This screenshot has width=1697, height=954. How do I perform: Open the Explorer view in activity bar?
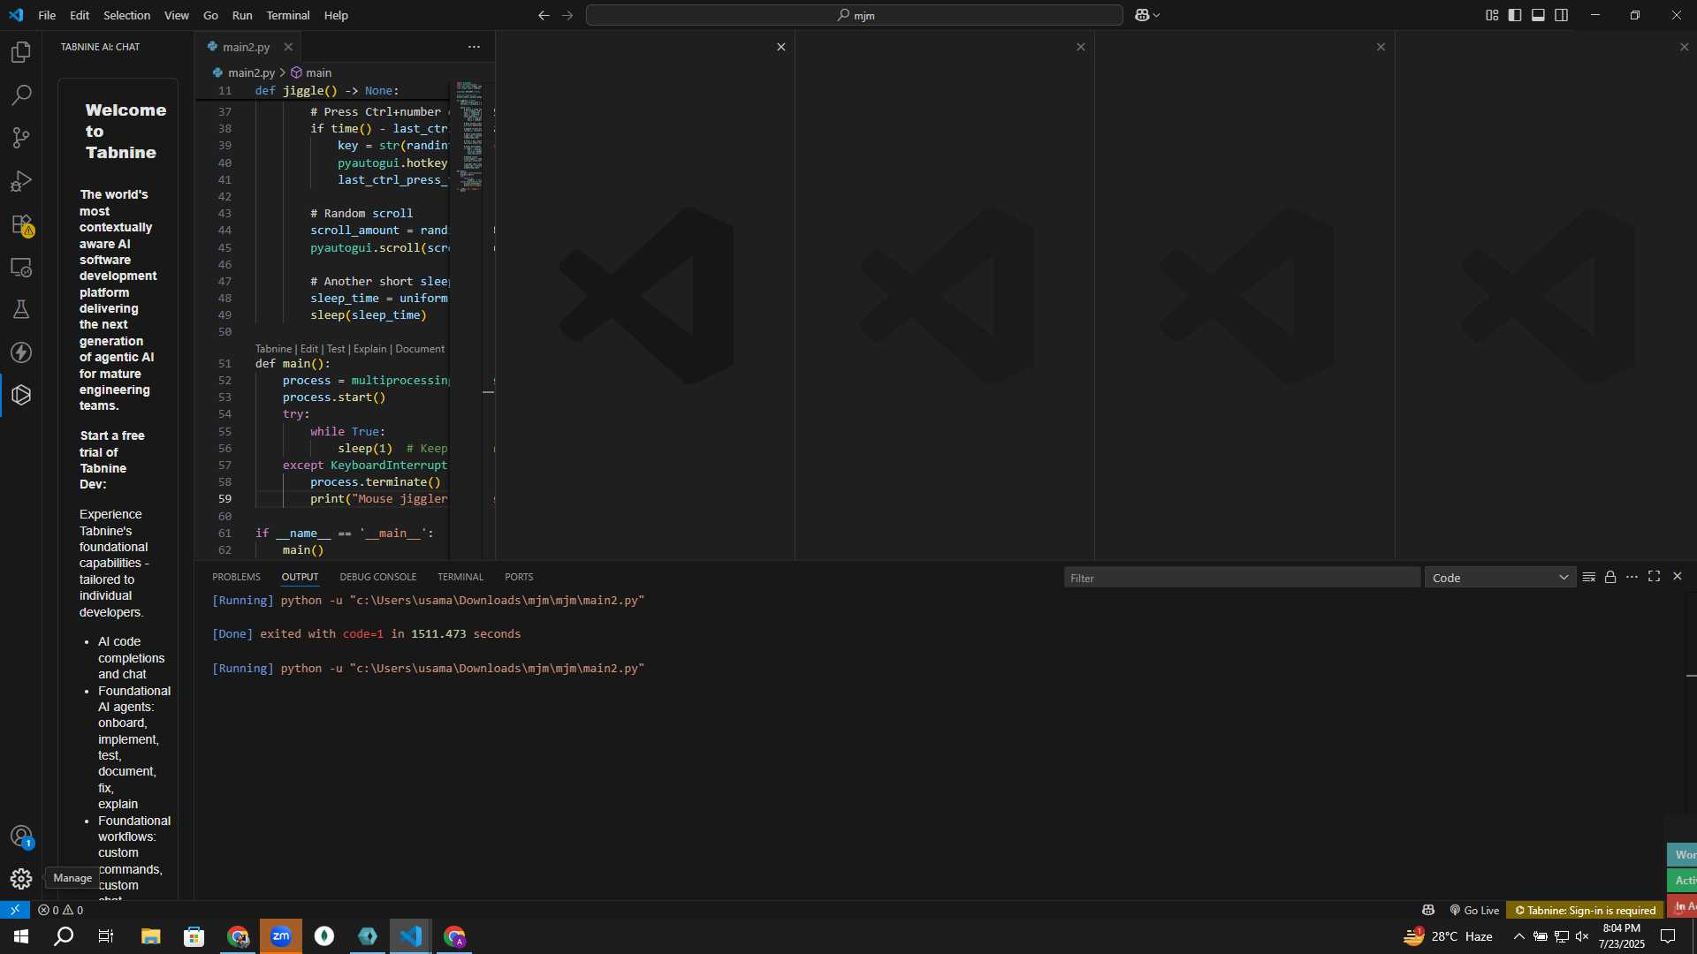(21, 52)
